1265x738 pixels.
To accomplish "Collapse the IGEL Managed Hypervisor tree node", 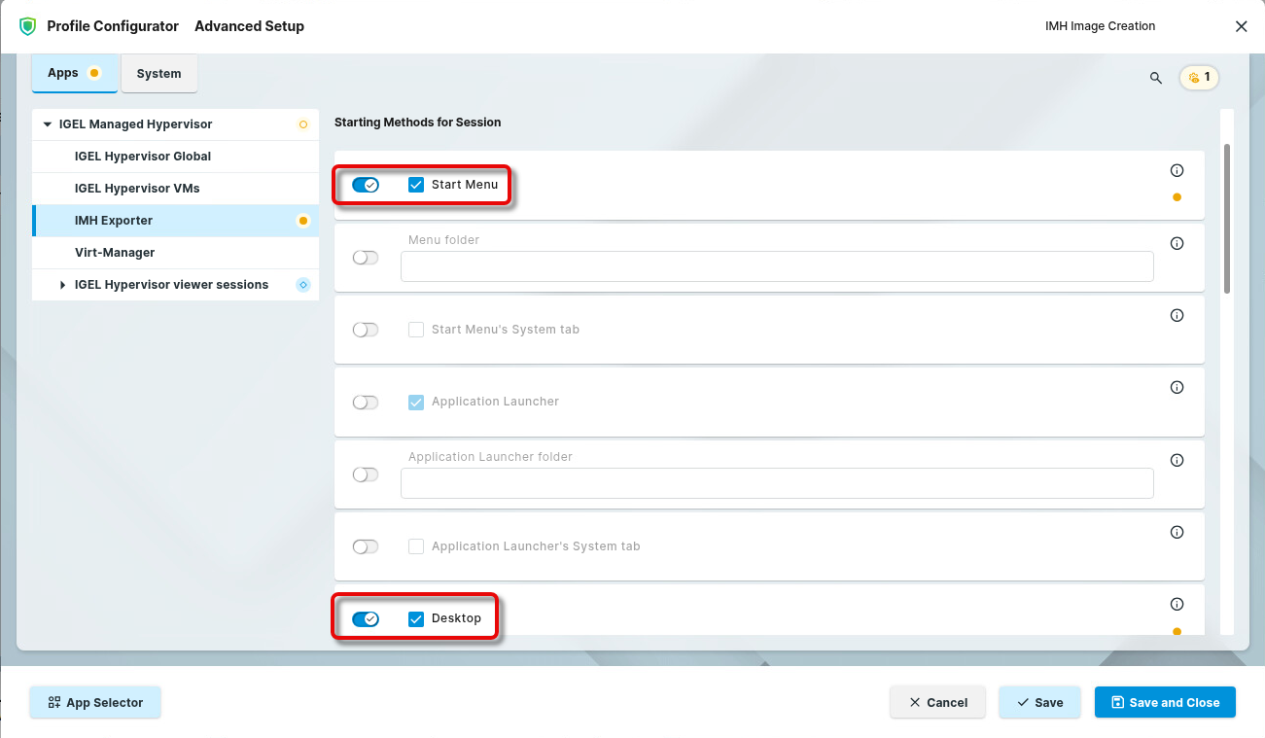I will (48, 124).
